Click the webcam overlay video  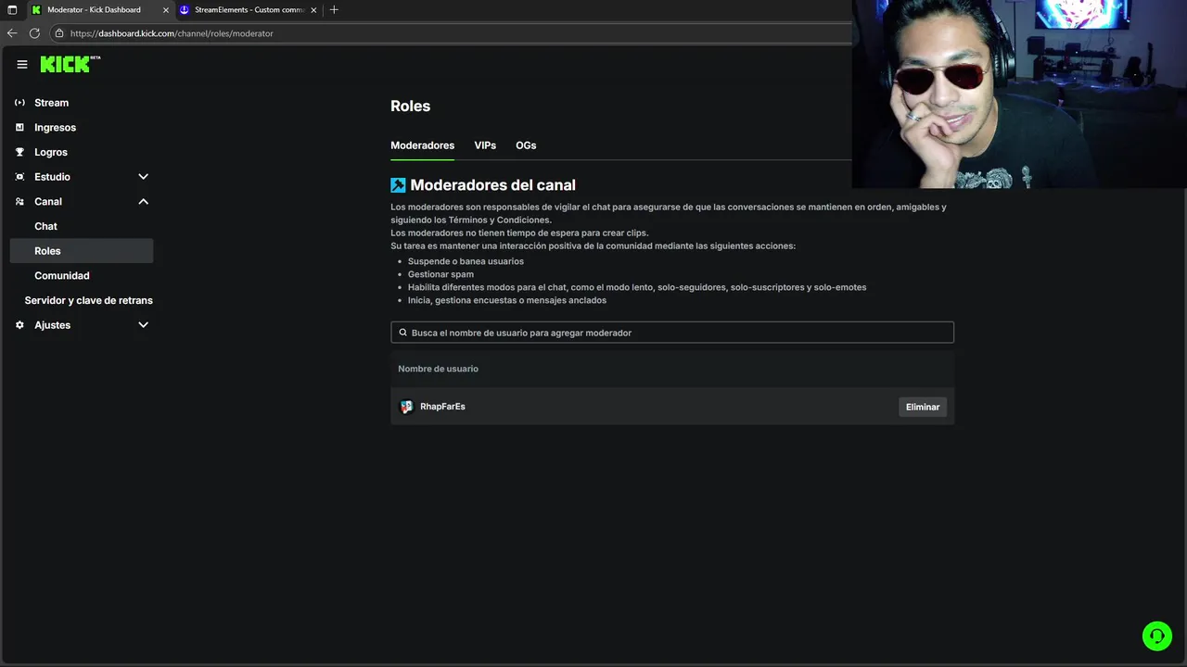pos(1019,94)
